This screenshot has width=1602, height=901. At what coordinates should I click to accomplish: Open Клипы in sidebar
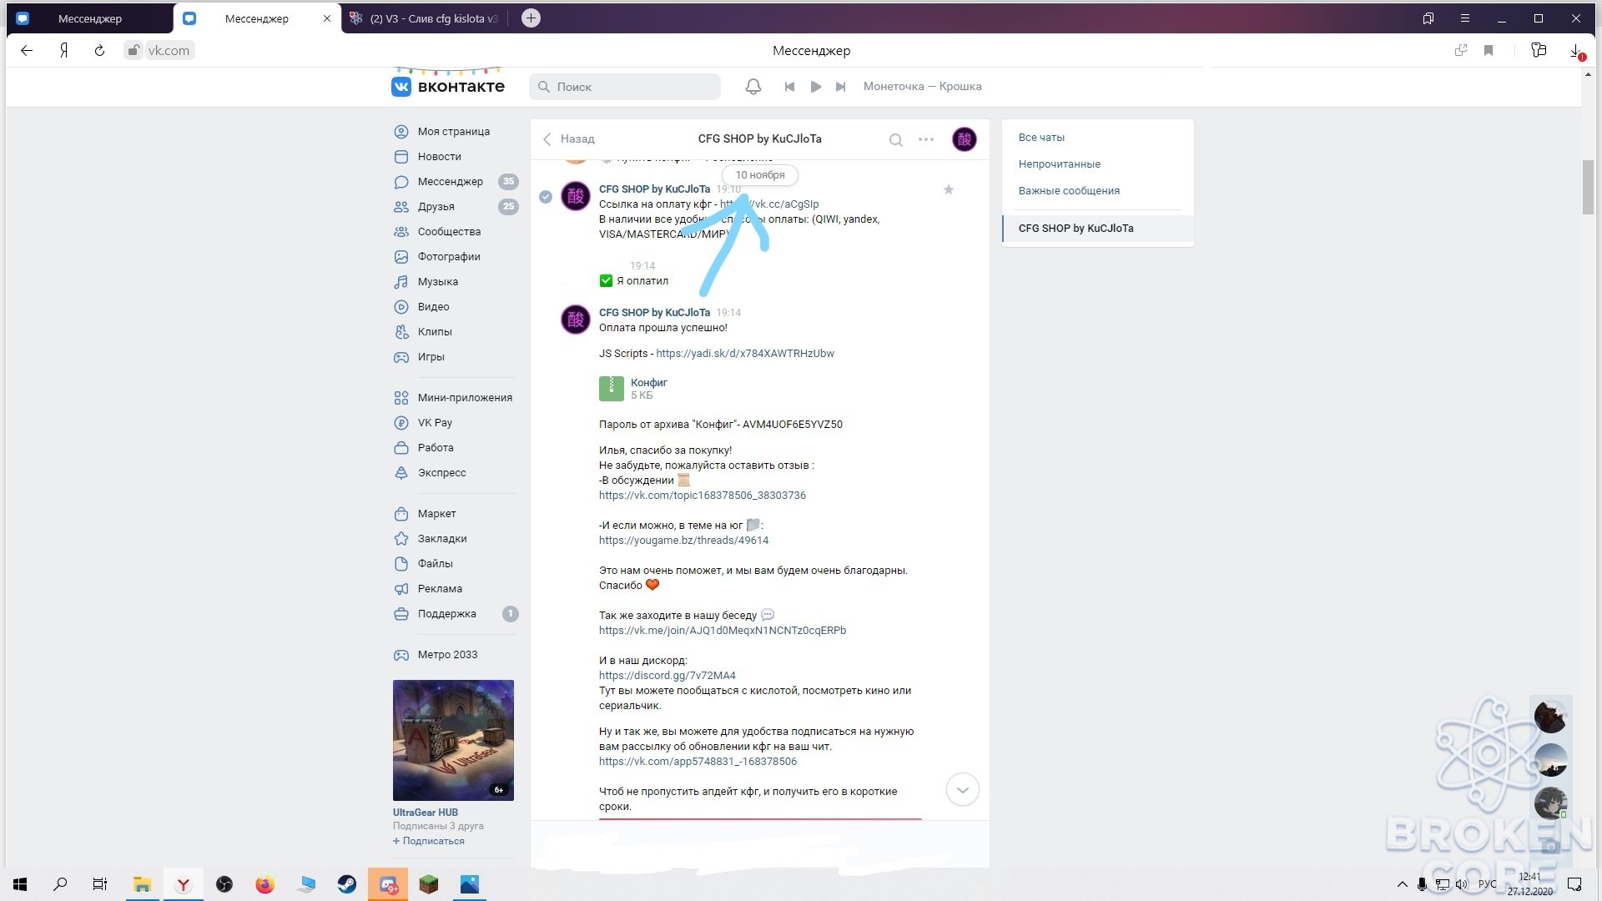tap(435, 332)
